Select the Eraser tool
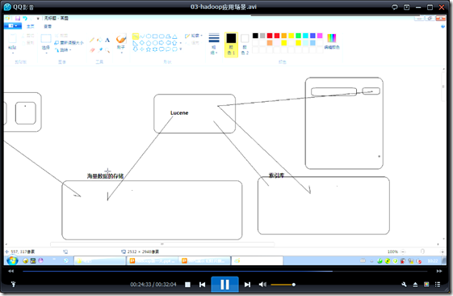This screenshot has height=296, width=453. tap(92, 50)
